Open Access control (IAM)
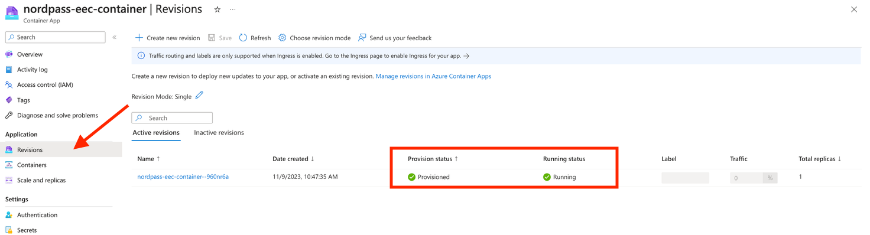This screenshot has width=870, height=235. [x=45, y=85]
